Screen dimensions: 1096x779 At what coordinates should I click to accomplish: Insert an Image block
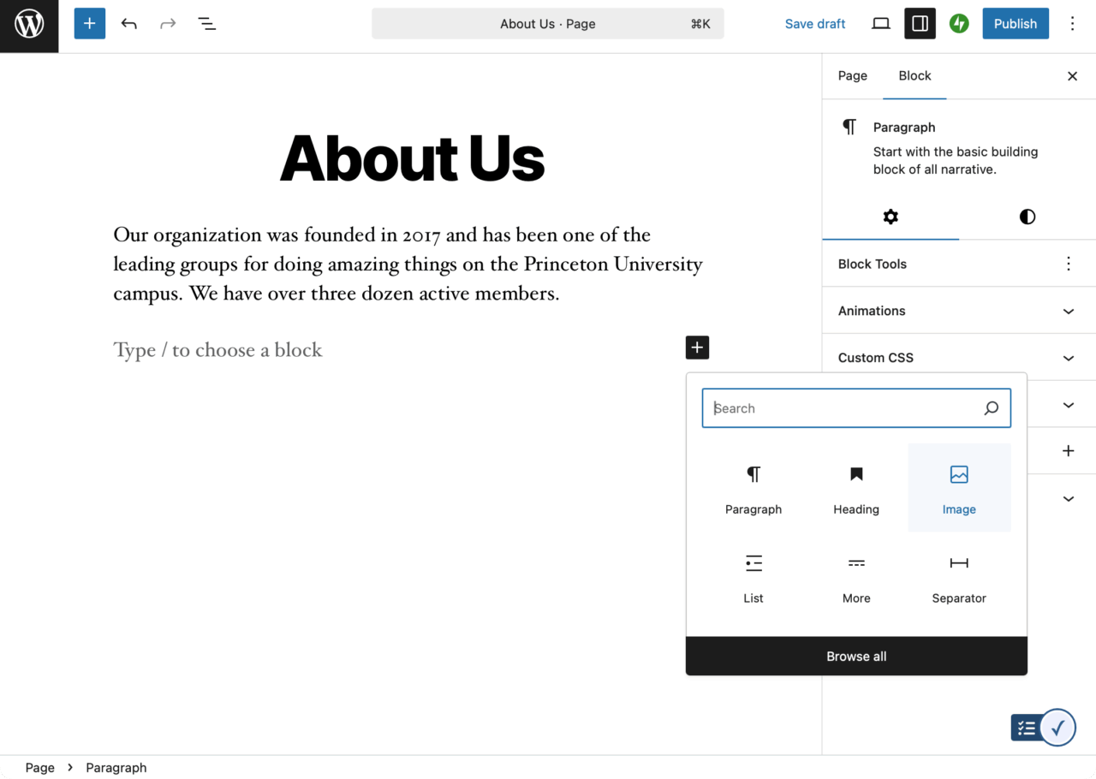click(x=959, y=488)
